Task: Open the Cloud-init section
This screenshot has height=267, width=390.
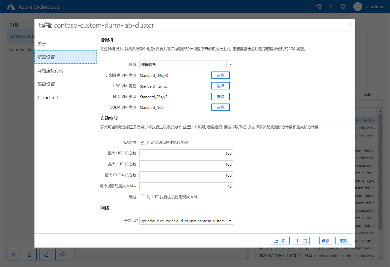Action: click(x=65, y=98)
